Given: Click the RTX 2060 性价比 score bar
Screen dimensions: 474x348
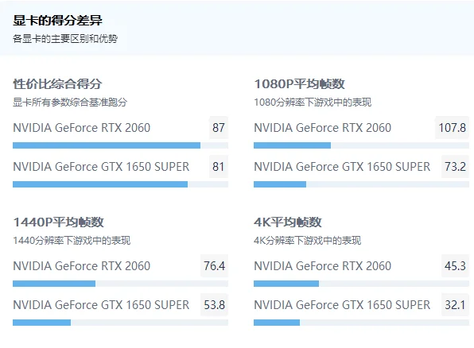Looking at the screenshot, I should [120, 145].
